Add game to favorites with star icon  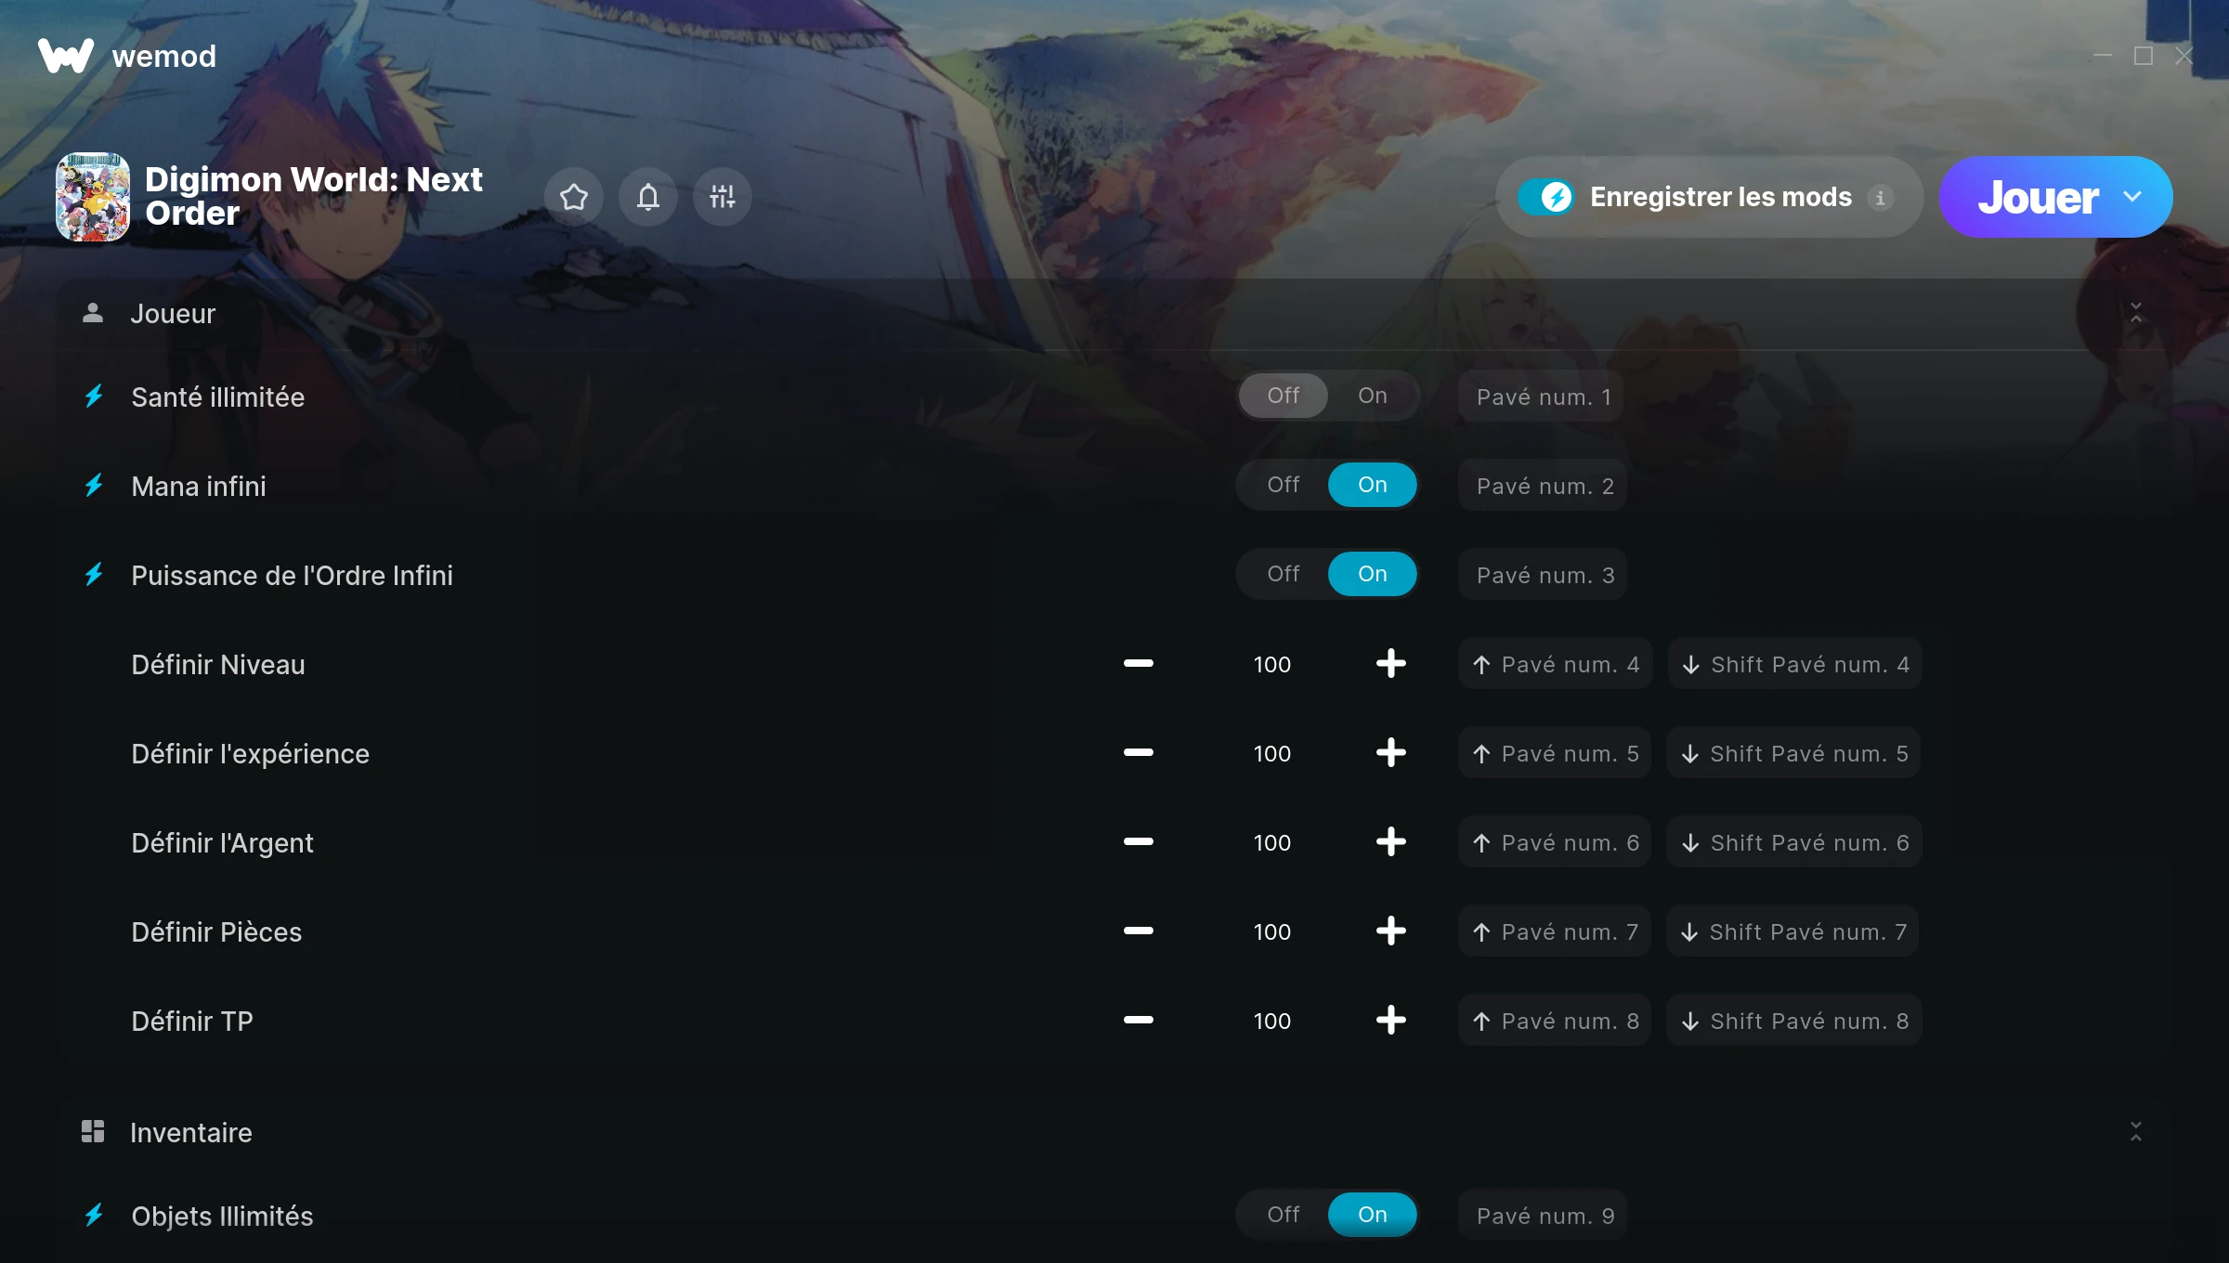click(573, 197)
